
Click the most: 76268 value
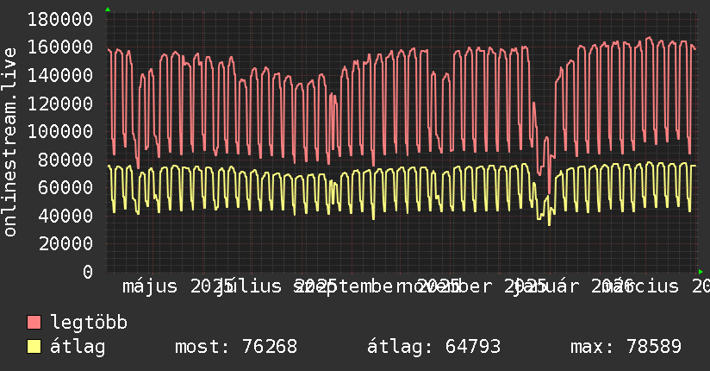(236, 347)
